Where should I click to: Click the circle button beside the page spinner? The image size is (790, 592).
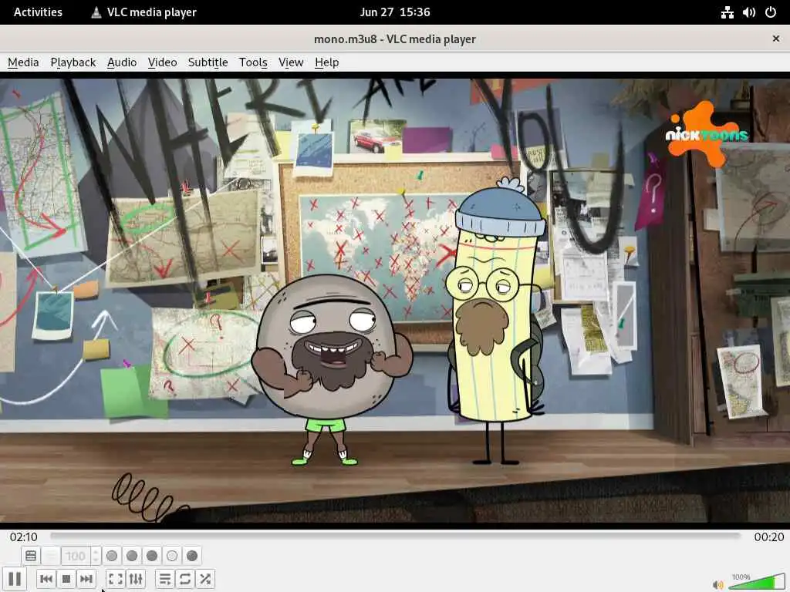pyautogui.click(x=112, y=556)
